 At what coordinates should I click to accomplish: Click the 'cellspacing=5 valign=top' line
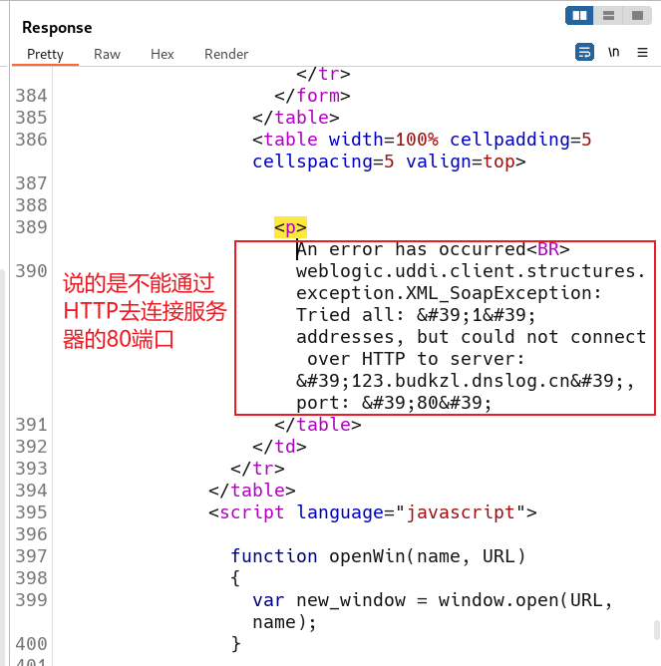pos(389,162)
